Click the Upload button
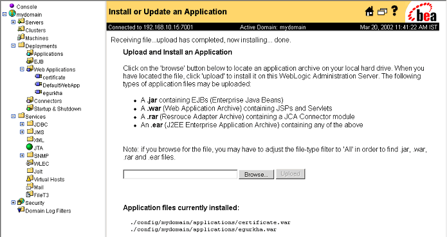The height and width of the screenshot is (237, 447). pos(290,174)
